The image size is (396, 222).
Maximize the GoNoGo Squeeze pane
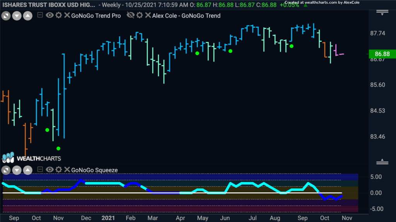click(x=6, y=170)
